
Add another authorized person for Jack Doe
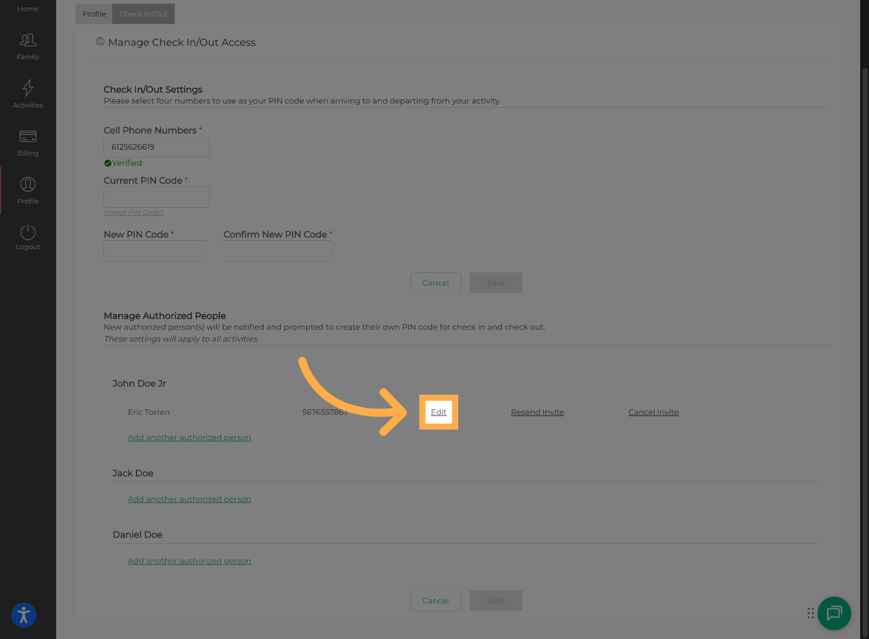tap(189, 499)
